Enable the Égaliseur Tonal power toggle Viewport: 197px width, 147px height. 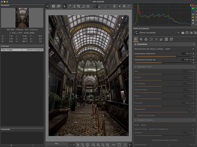point(135,67)
